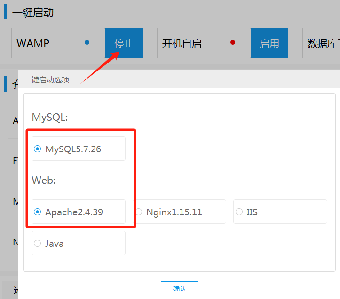Pick the IIS web server radio
The height and width of the screenshot is (299, 340).
tap(239, 212)
